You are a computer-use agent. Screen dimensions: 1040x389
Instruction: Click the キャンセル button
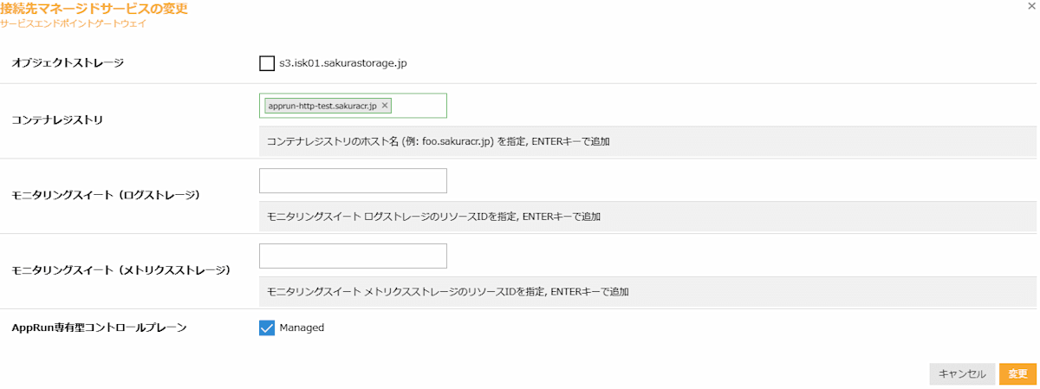(x=962, y=373)
